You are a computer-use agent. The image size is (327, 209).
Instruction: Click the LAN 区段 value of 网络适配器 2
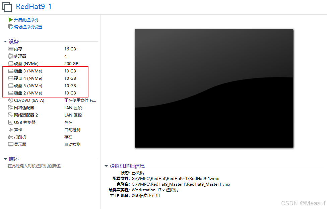[x=73, y=115]
